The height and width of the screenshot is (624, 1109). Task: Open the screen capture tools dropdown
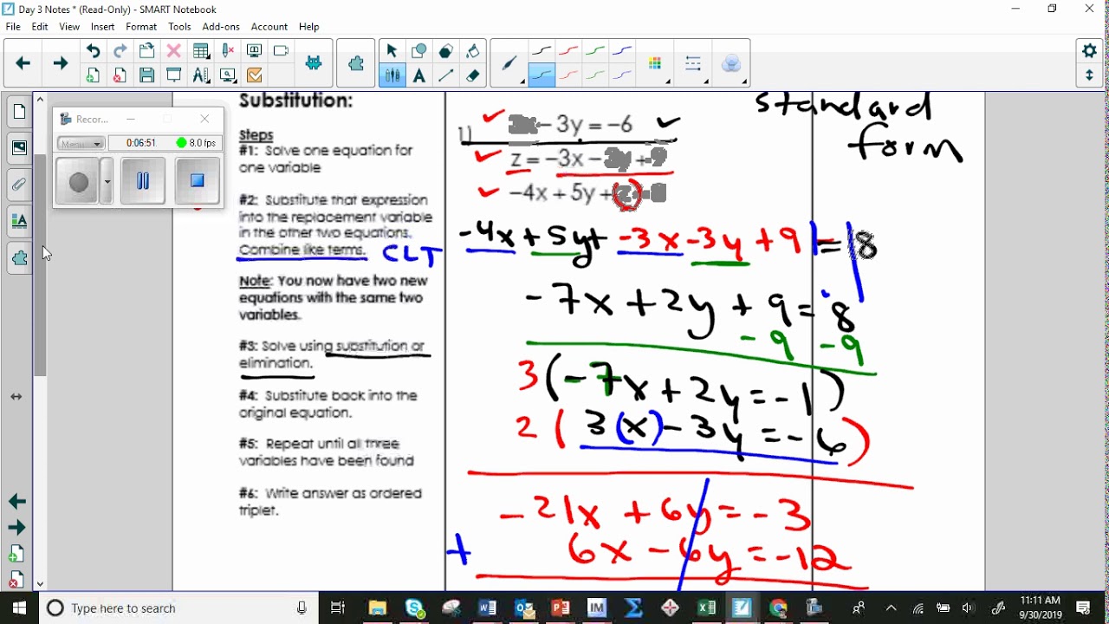point(228,76)
